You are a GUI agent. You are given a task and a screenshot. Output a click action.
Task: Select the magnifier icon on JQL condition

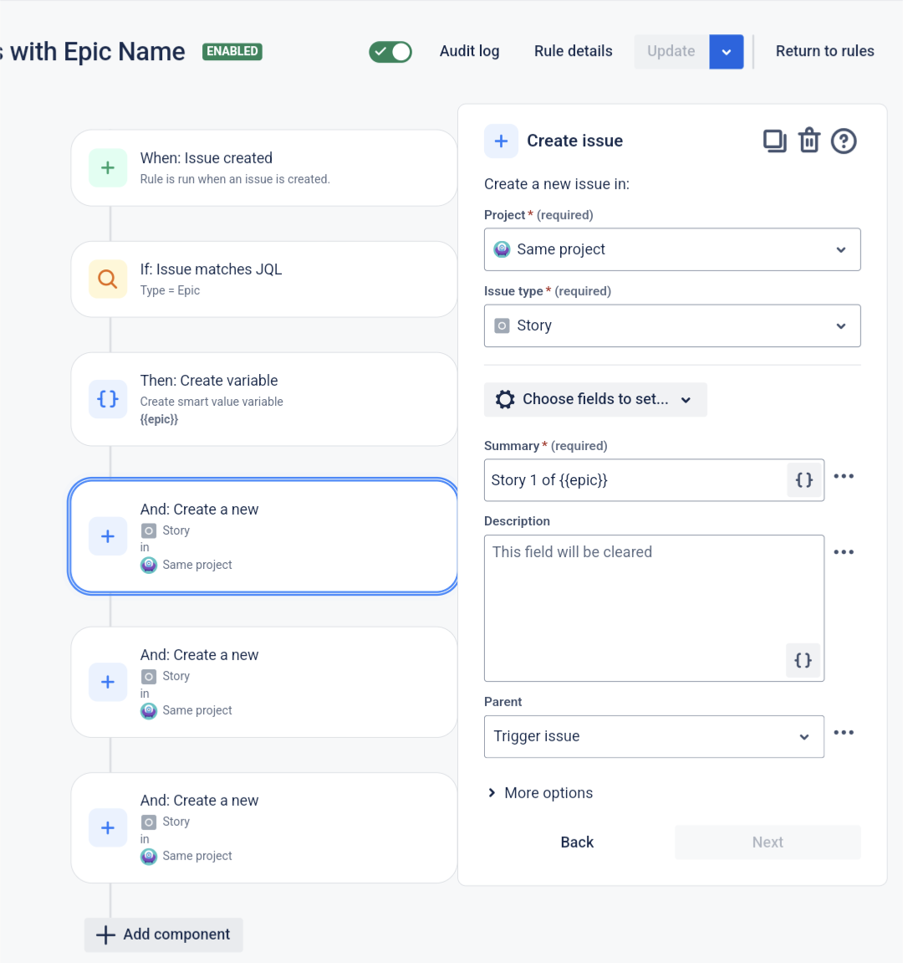pyautogui.click(x=107, y=279)
